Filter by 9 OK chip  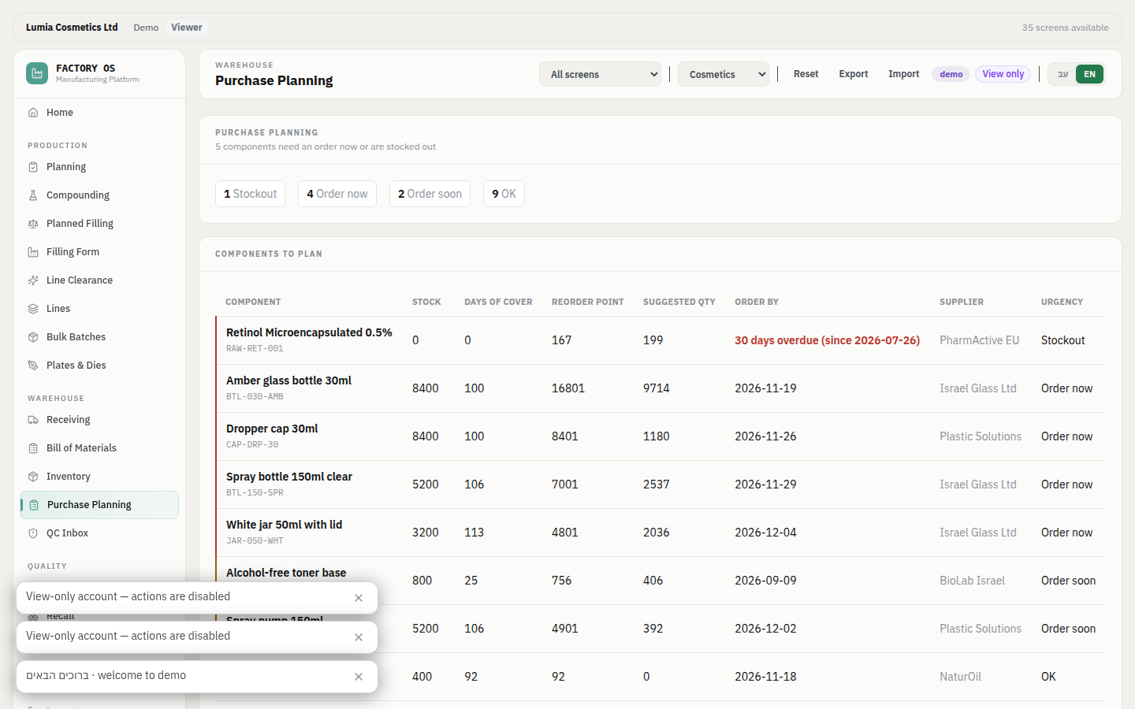coord(504,194)
